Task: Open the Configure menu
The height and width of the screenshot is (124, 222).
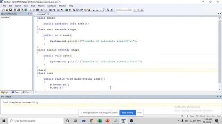Action: coord(52,6)
